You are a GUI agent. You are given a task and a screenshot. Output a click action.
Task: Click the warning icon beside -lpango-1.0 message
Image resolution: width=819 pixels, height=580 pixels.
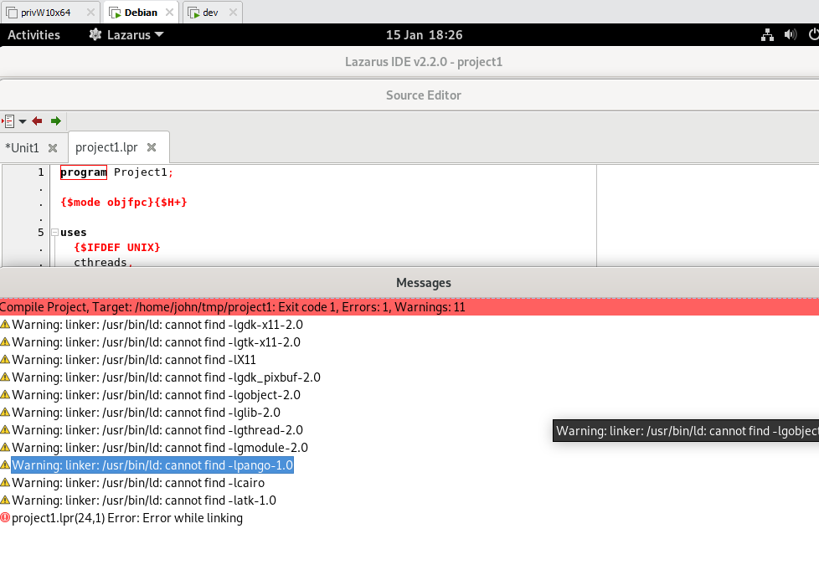[x=5, y=465]
